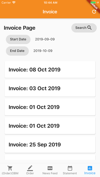The height and width of the screenshot is (177, 100).
Task: Open the End Date picker
Action: pyautogui.click(x=17, y=51)
